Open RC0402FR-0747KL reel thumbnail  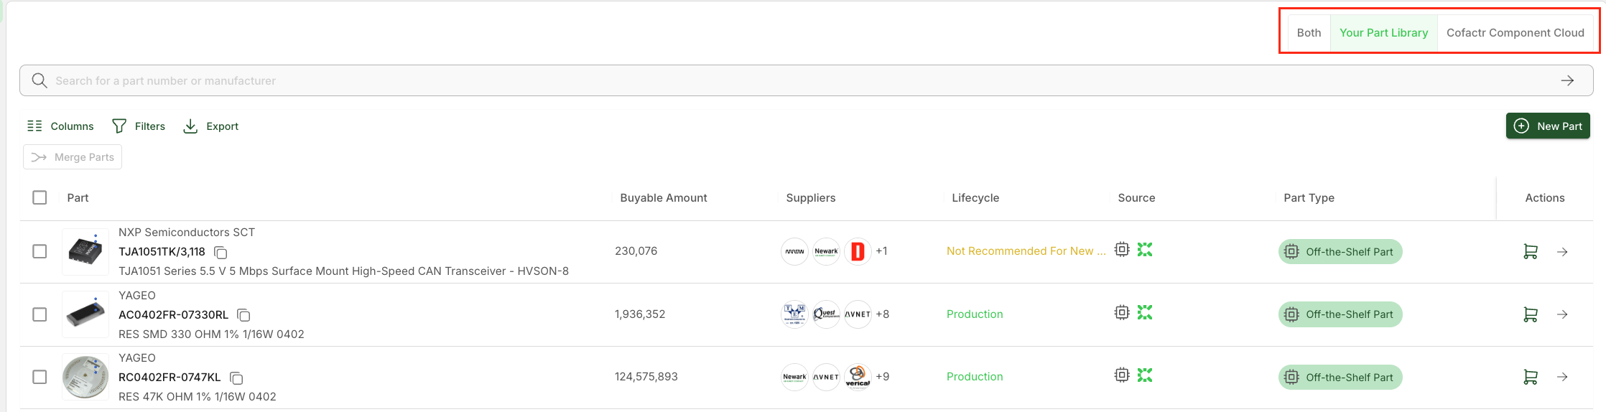pos(85,377)
